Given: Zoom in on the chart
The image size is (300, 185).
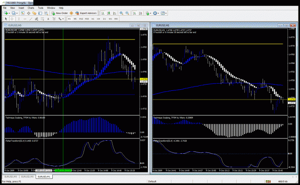Looking at the screenshot, I should (121, 13).
